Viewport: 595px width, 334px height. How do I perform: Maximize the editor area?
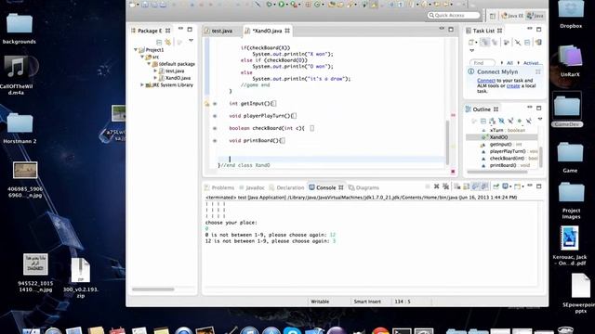(451, 29)
